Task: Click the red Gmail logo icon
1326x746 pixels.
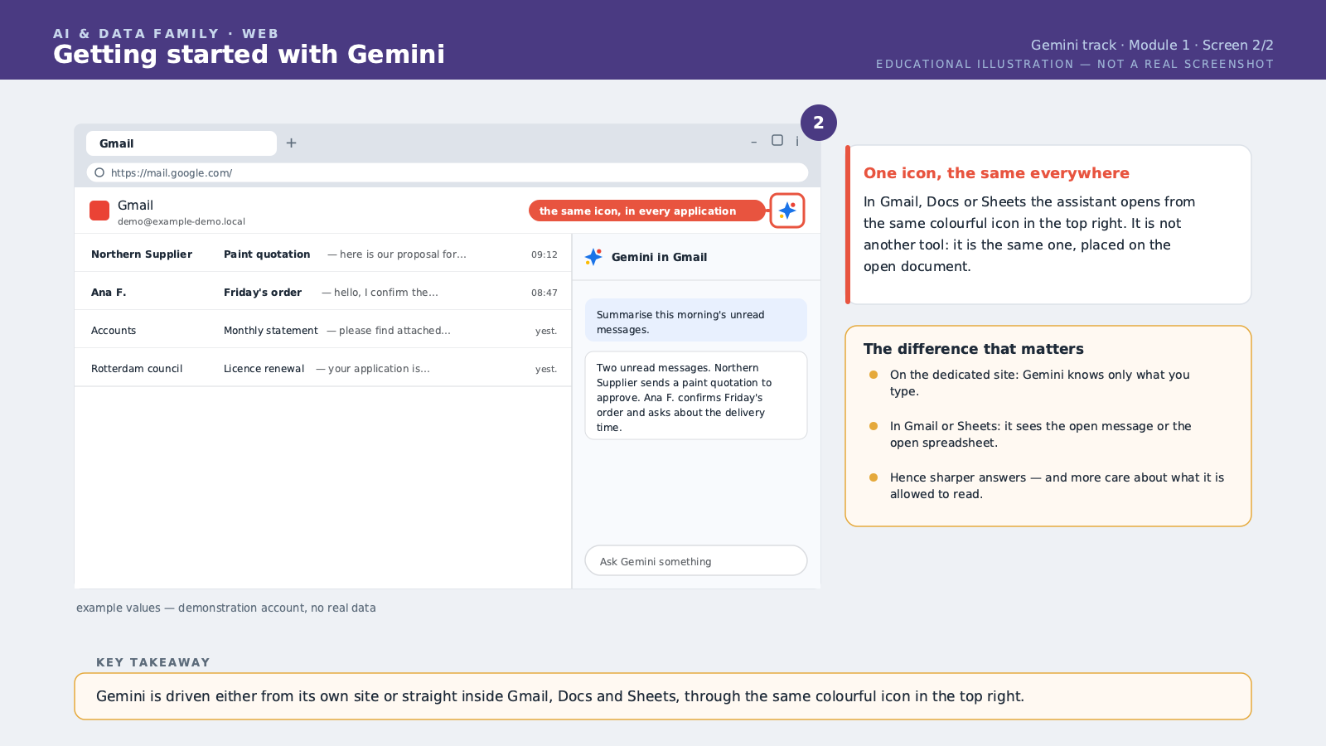Action: [99, 211]
